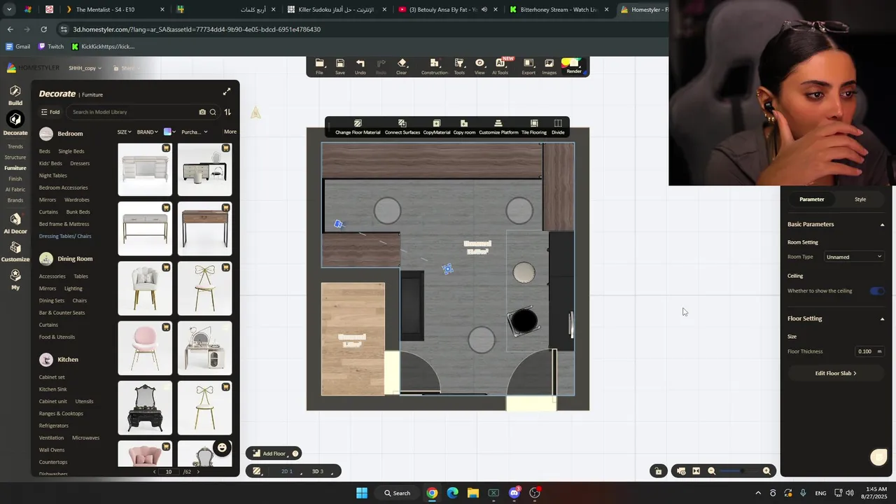This screenshot has width=896, height=504.
Task: Click the Divide room tool
Action: 558,127
